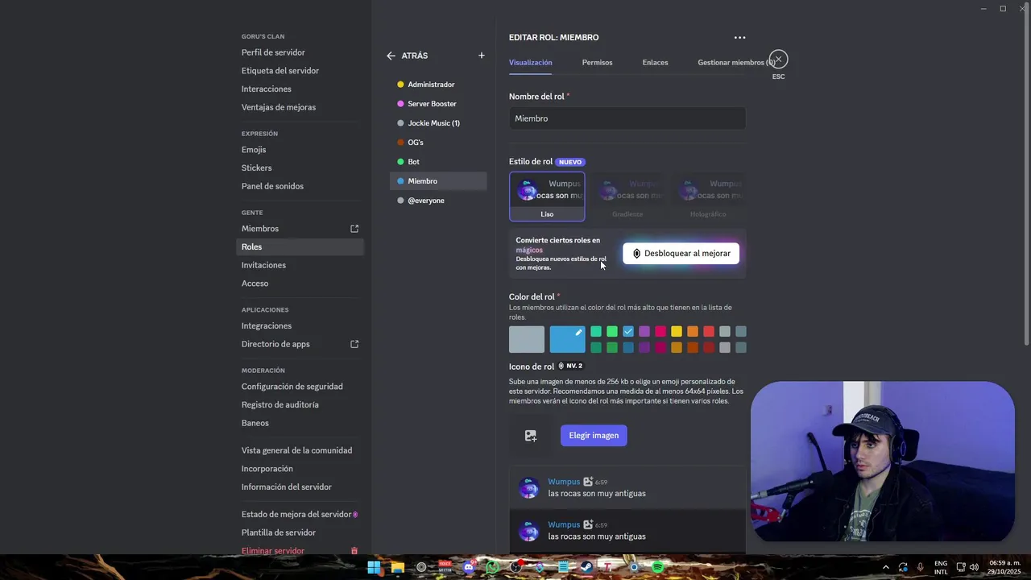Click the Elegir imagen button
Screen dimensions: 1031x580
pos(594,436)
